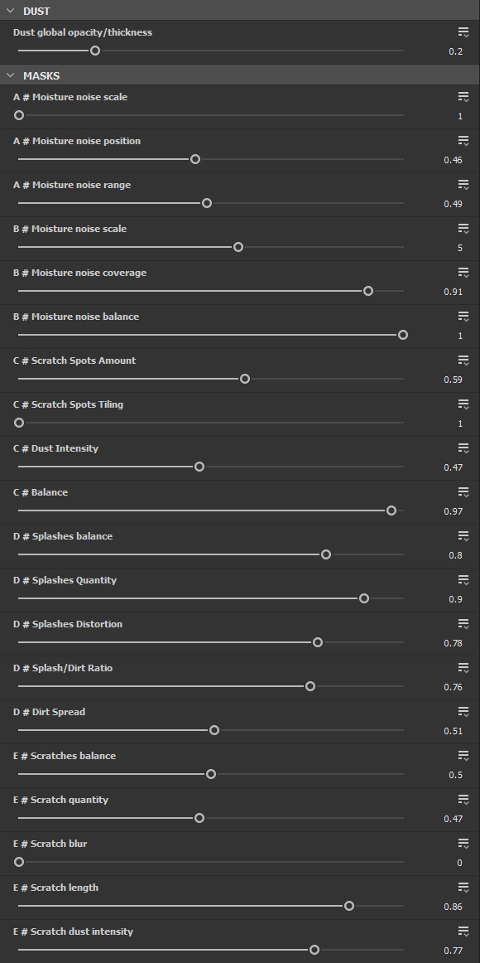The image size is (480, 963).
Task: Collapse the DUST section
Action: [11, 11]
